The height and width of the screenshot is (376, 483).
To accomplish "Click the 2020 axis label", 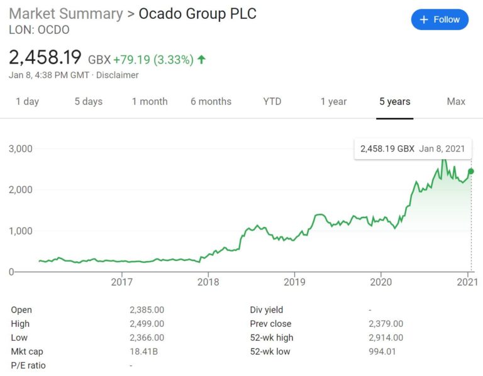I will click(x=380, y=282).
